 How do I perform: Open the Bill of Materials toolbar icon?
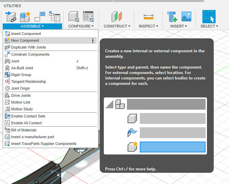54,16
